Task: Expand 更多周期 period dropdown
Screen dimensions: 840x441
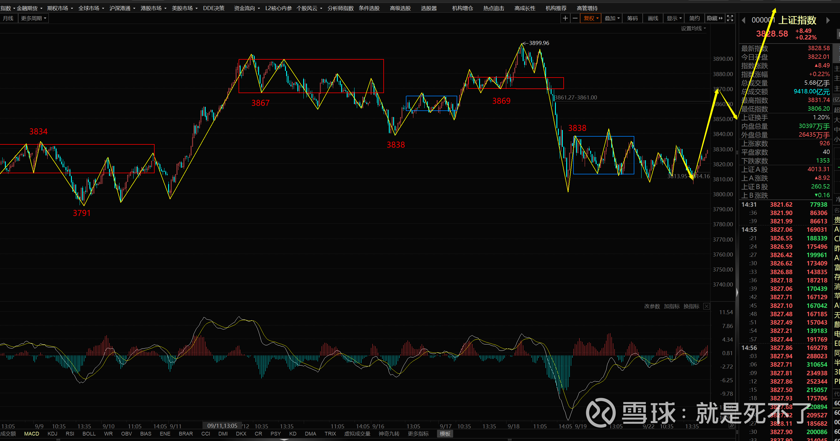Action: point(33,18)
